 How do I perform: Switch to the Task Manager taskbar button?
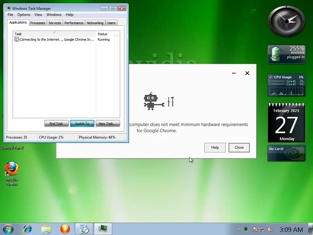(x=103, y=229)
